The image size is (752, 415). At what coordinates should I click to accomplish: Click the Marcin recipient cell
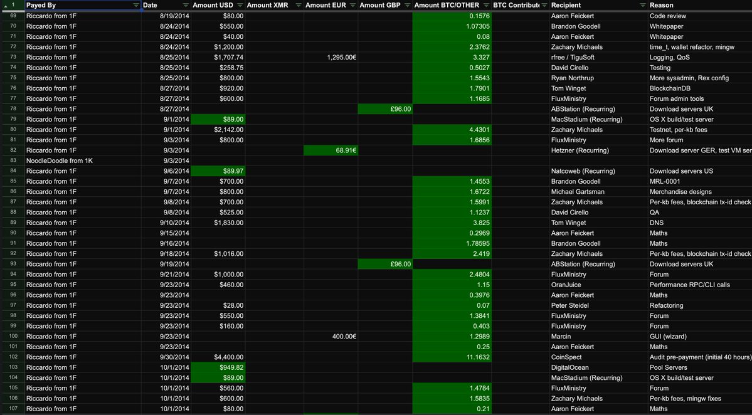pyautogui.click(x=598, y=337)
